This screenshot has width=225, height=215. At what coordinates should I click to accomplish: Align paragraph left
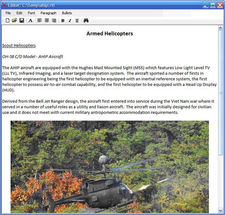tap(40, 20)
